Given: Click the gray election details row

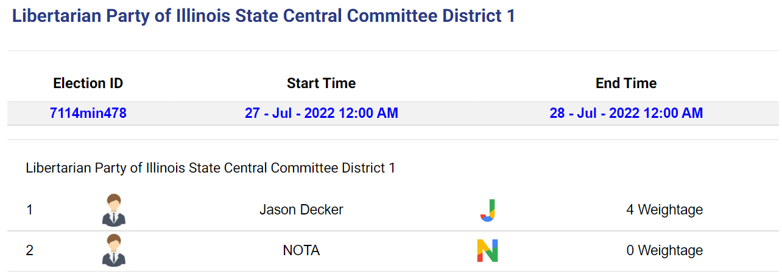Looking at the screenshot, I should pos(393,113).
